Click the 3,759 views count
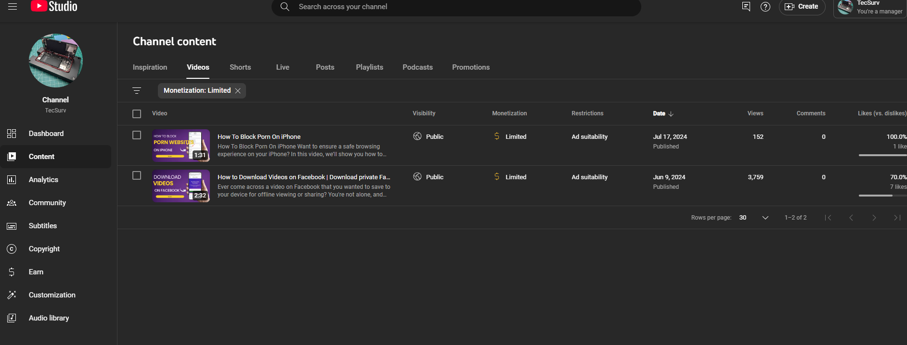 click(x=756, y=177)
